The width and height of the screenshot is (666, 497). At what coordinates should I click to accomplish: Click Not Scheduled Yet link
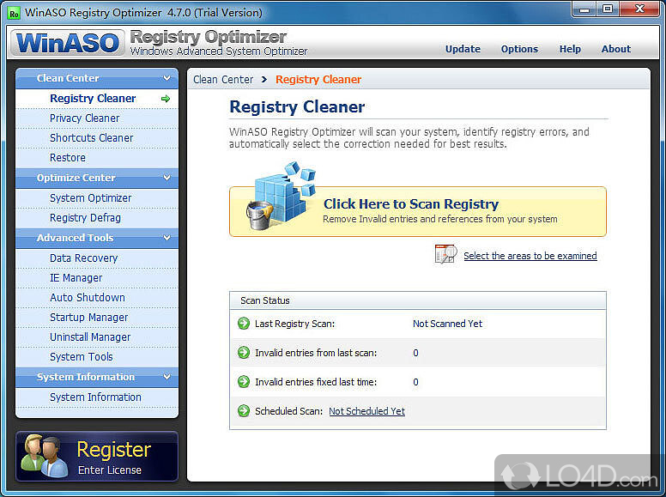tap(367, 411)
